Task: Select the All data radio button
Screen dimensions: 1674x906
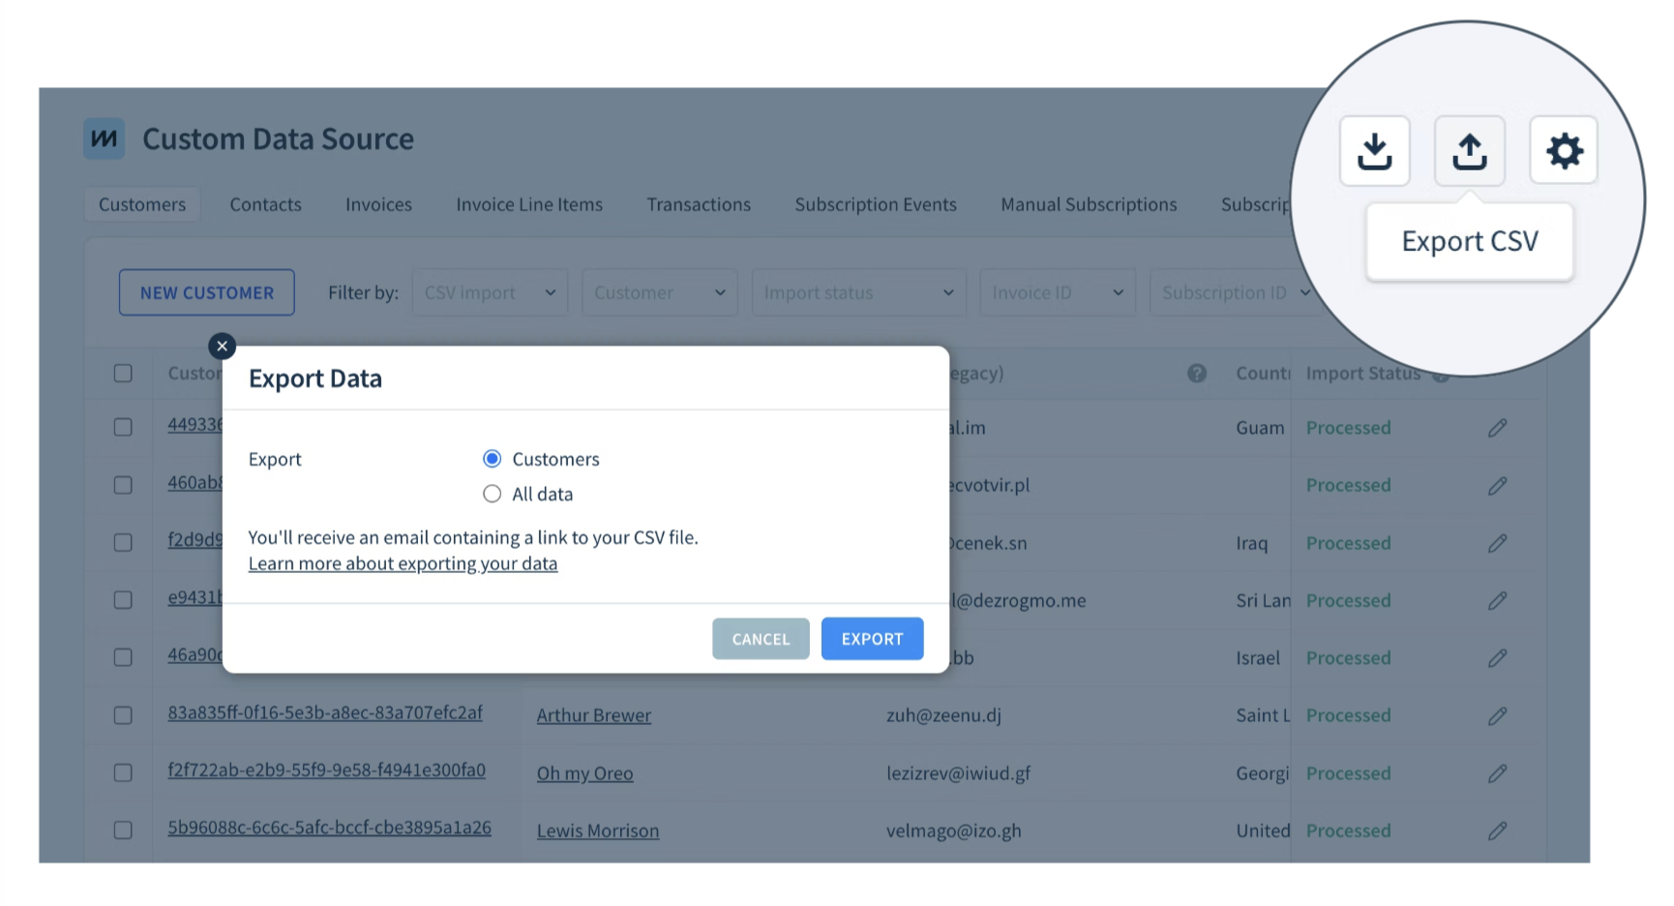Action: tap(492, 494)
